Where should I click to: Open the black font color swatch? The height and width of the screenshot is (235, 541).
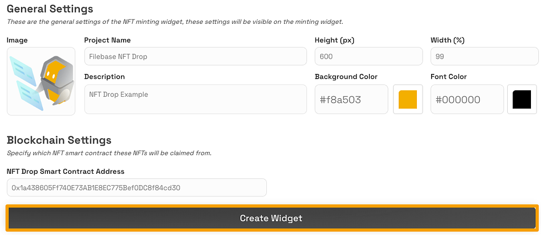pyautogui.click(x=521, y=99)
